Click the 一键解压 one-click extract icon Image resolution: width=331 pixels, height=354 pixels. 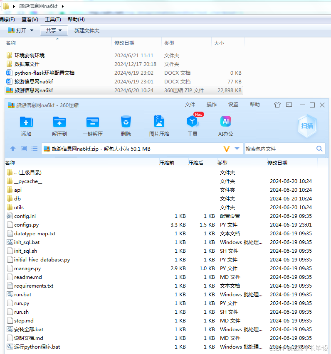(x=93, y=122)
